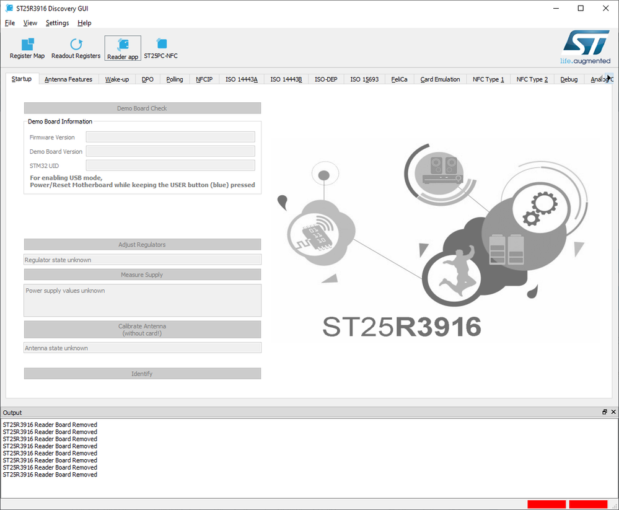This screenshot has height=510, width=619.
Task: Open the Wake-up tab
Action: click(117, 79)
